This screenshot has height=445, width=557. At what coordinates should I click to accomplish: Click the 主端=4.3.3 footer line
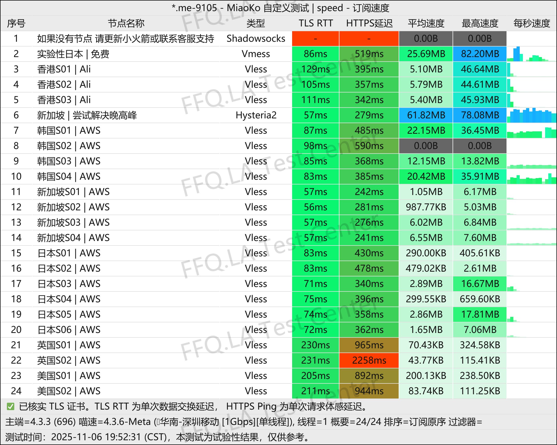click(x=244, y=422)
